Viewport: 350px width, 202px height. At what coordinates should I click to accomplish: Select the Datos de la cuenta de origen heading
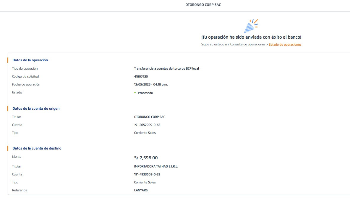point(36,109)
